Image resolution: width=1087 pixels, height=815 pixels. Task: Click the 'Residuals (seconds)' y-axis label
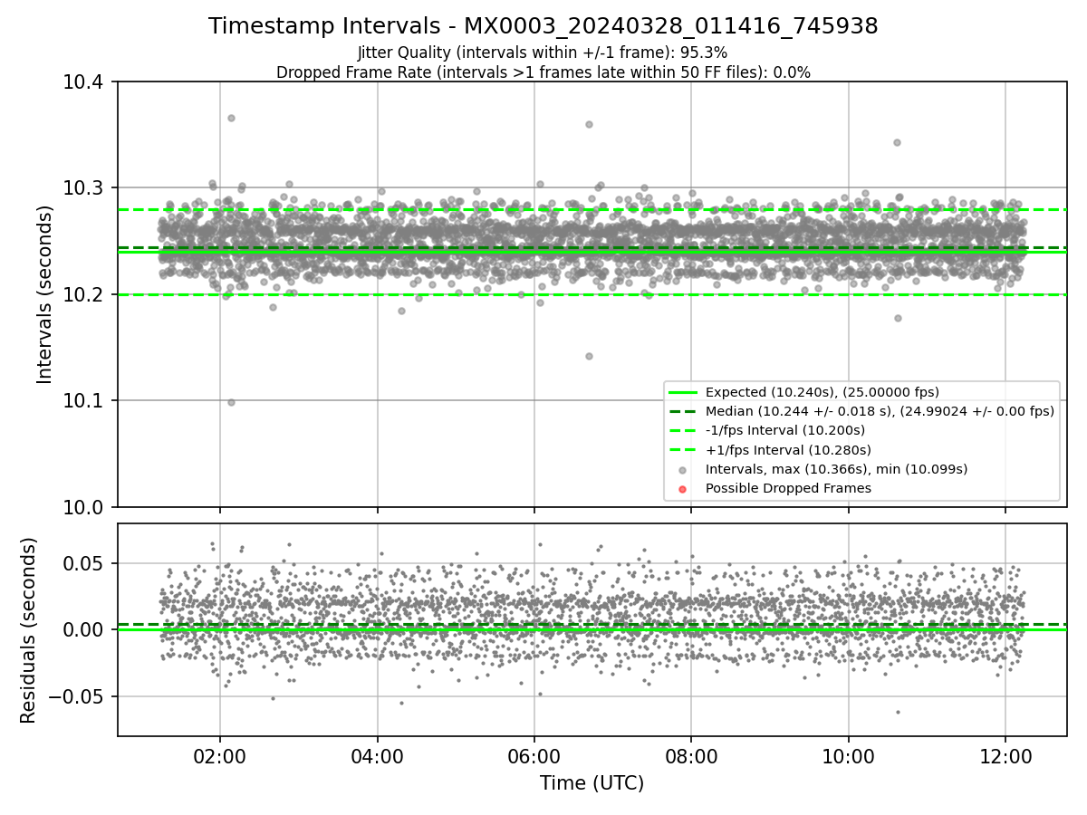pos(28,630)
